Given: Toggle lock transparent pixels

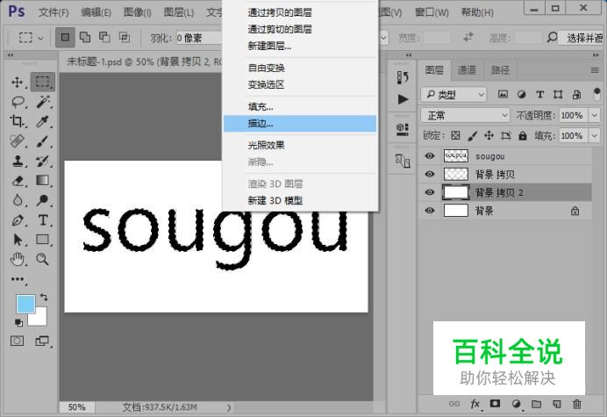Looking at the screenshot, I should [x=455, y=136].
